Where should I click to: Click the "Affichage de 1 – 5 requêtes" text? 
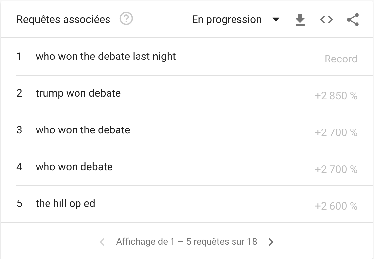tap(186, 242)
